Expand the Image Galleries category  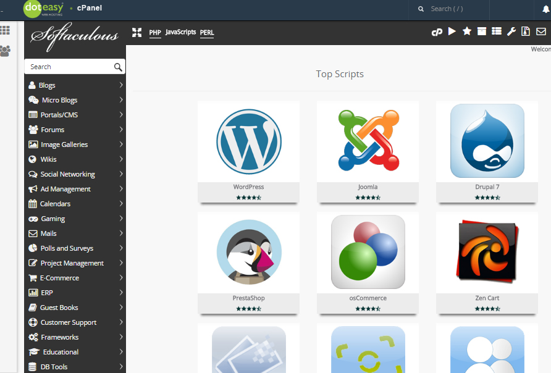(x=75, y=145)
